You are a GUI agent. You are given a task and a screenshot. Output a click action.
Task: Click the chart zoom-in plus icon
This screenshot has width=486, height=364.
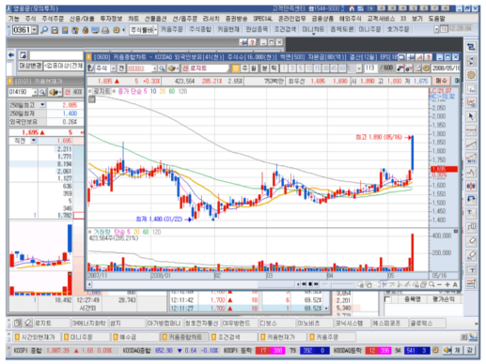tap(447, 284)
